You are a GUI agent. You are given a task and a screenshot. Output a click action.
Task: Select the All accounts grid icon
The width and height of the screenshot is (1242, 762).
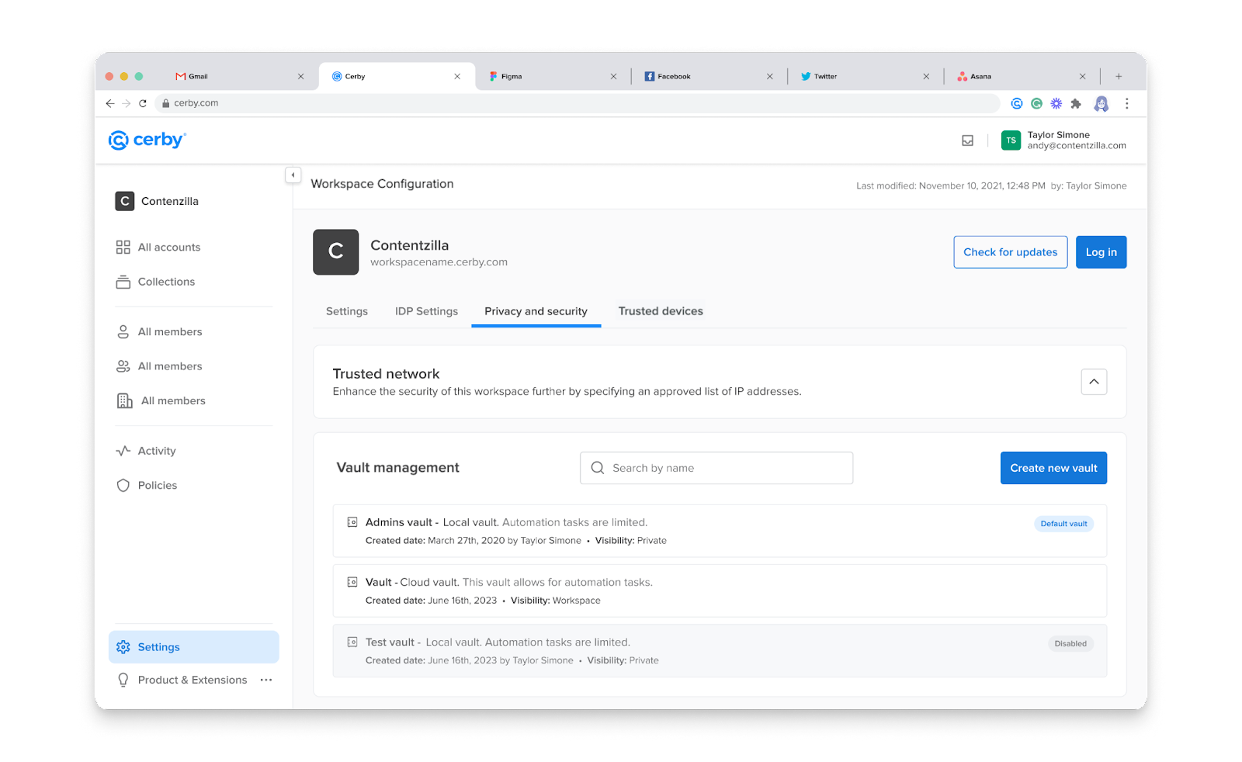coord(123,247)
